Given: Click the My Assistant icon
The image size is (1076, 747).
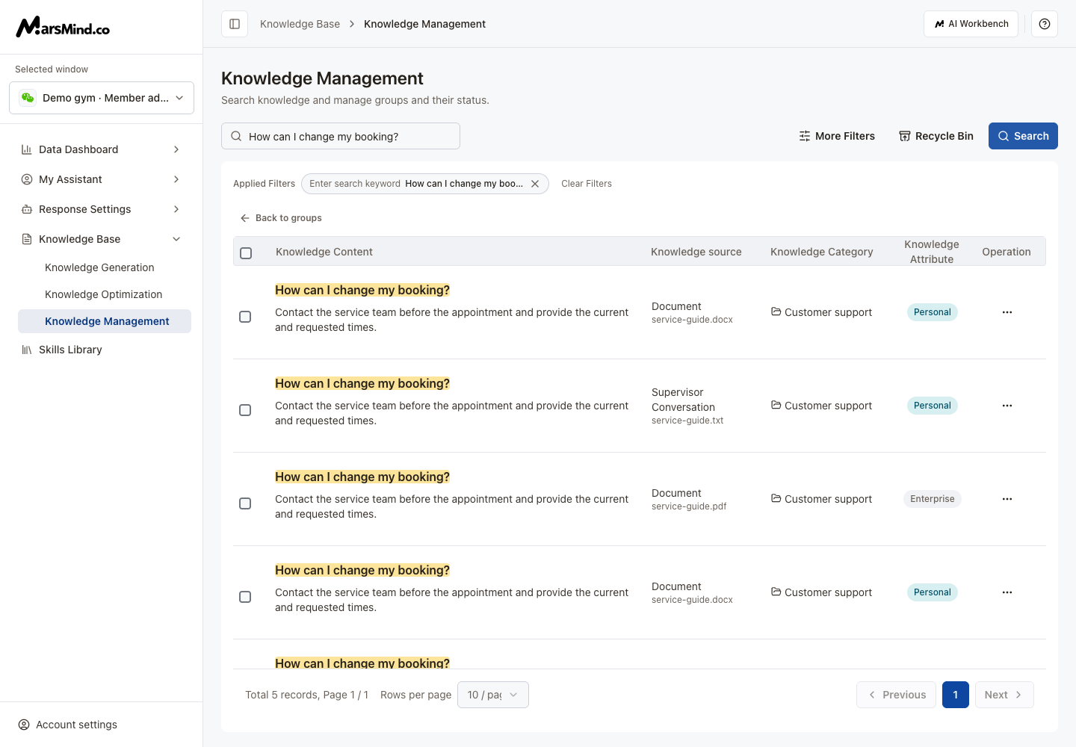Looking at the screenshot, I should (x=27, y=179).
